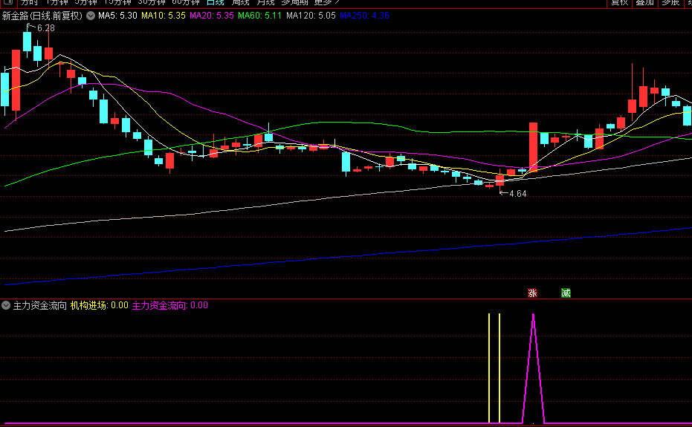Image resolution: width=692 pixels, height=427 pixels.
Task: Click the 多股 button
Action: (x=670, y=3)
